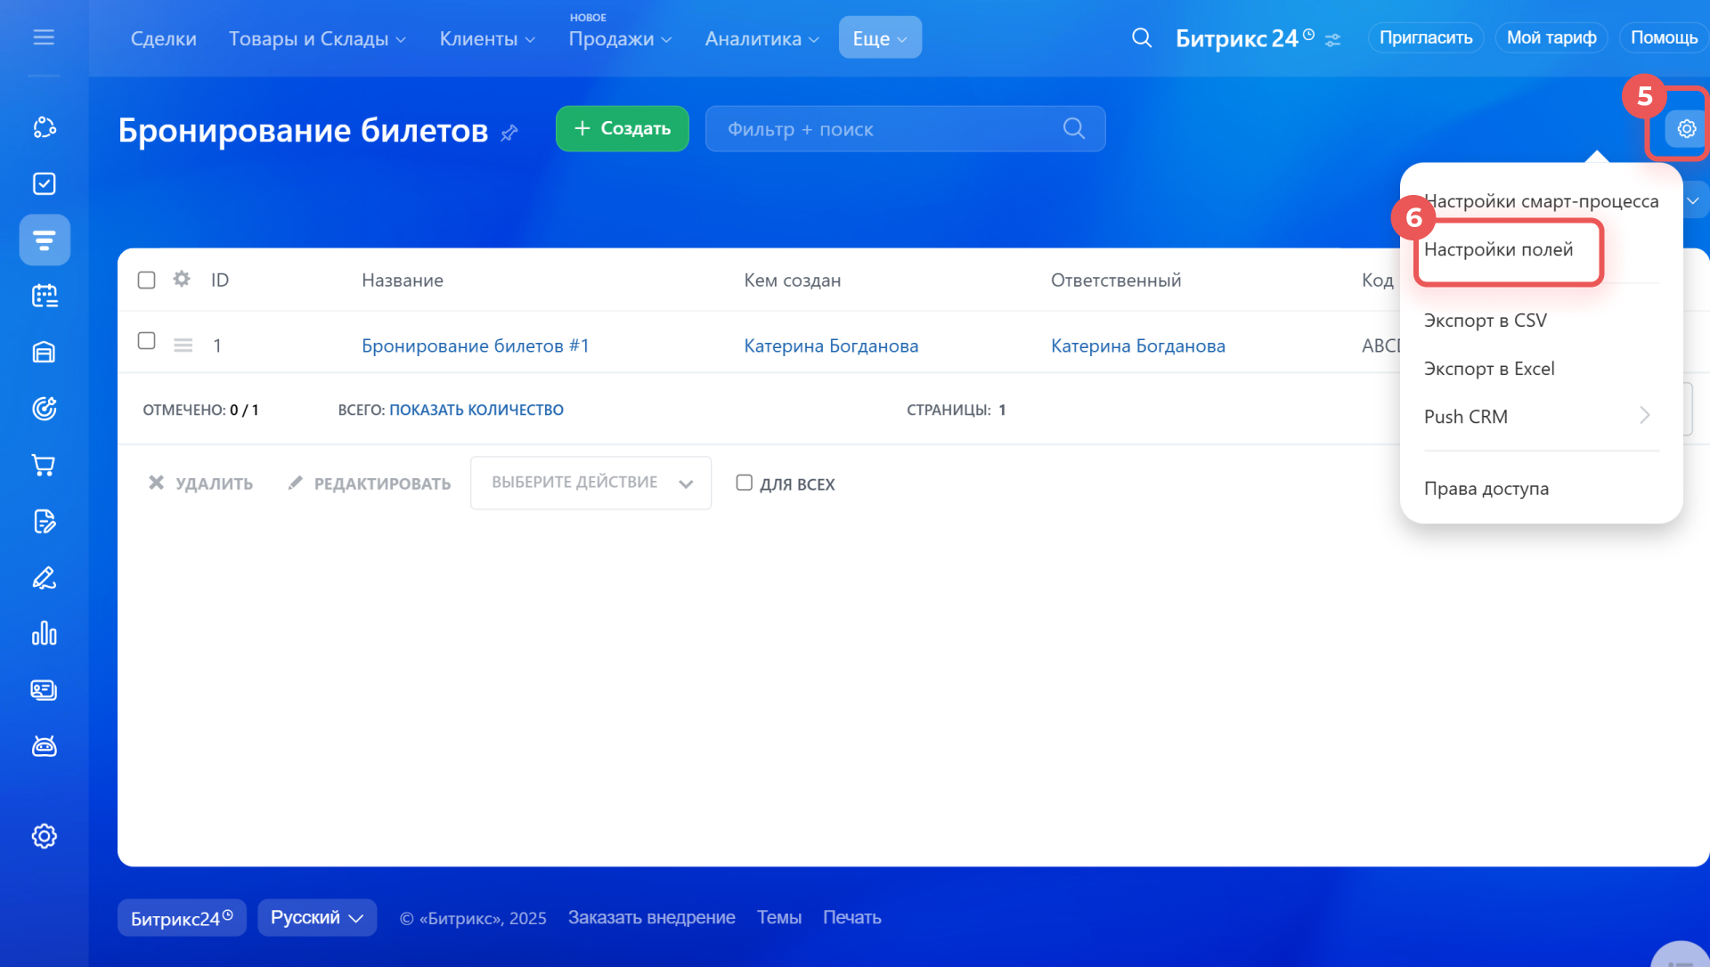Open the bar chart analytics sidebar icon
The height and width of the screenshot is (967, 1710).
tap(44, 634)
